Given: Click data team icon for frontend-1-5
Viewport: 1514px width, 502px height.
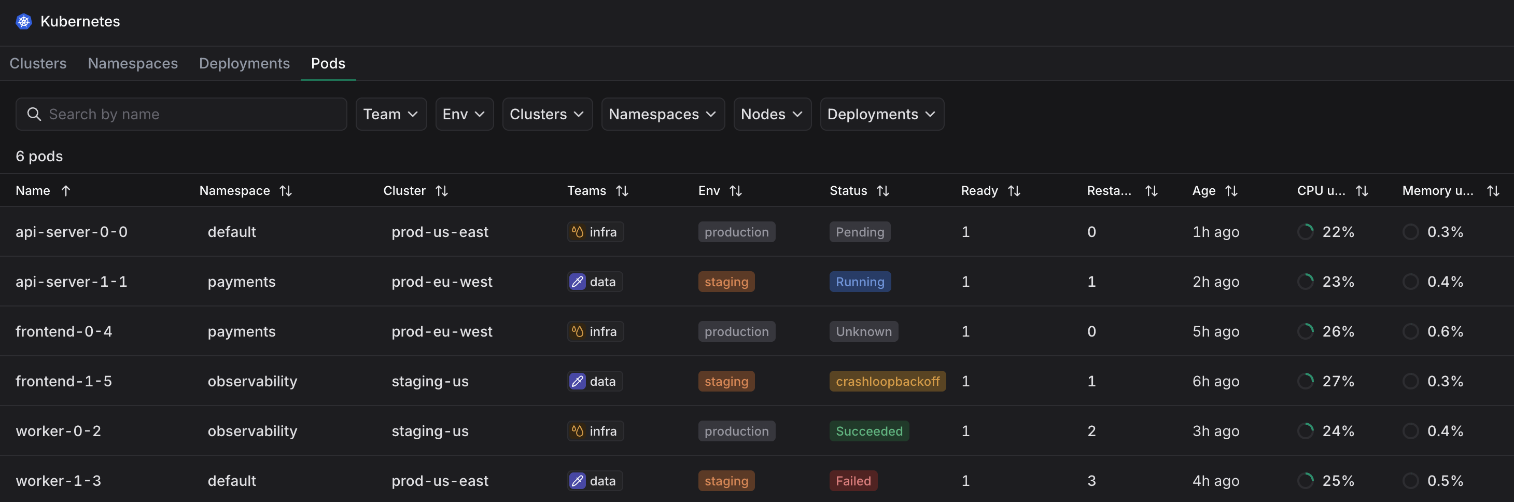Looking at the screenshot, I should pos(578,381).
